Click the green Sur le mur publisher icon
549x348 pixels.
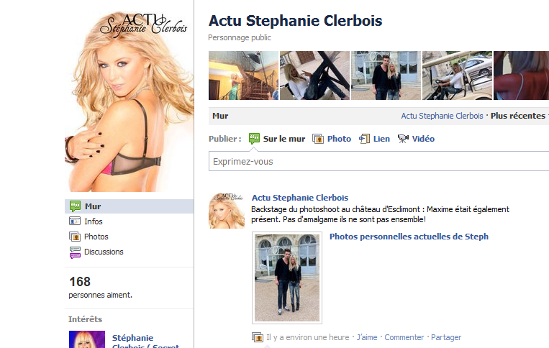[x=254, y=139]
